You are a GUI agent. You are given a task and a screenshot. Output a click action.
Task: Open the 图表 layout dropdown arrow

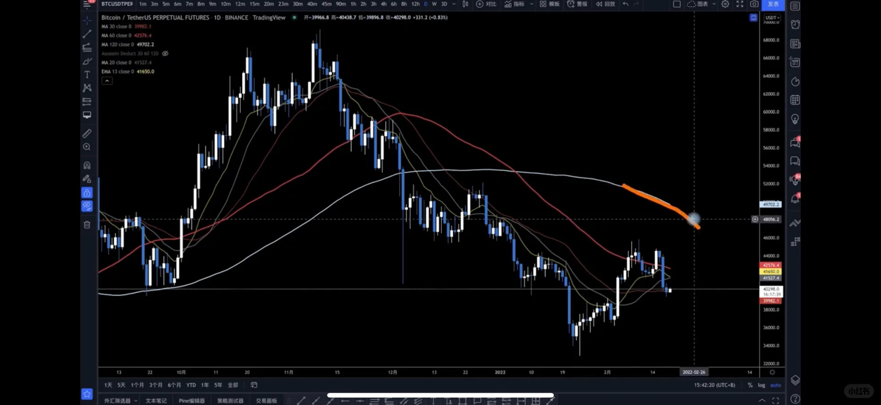pyautogui.click(x=714, y=4)
